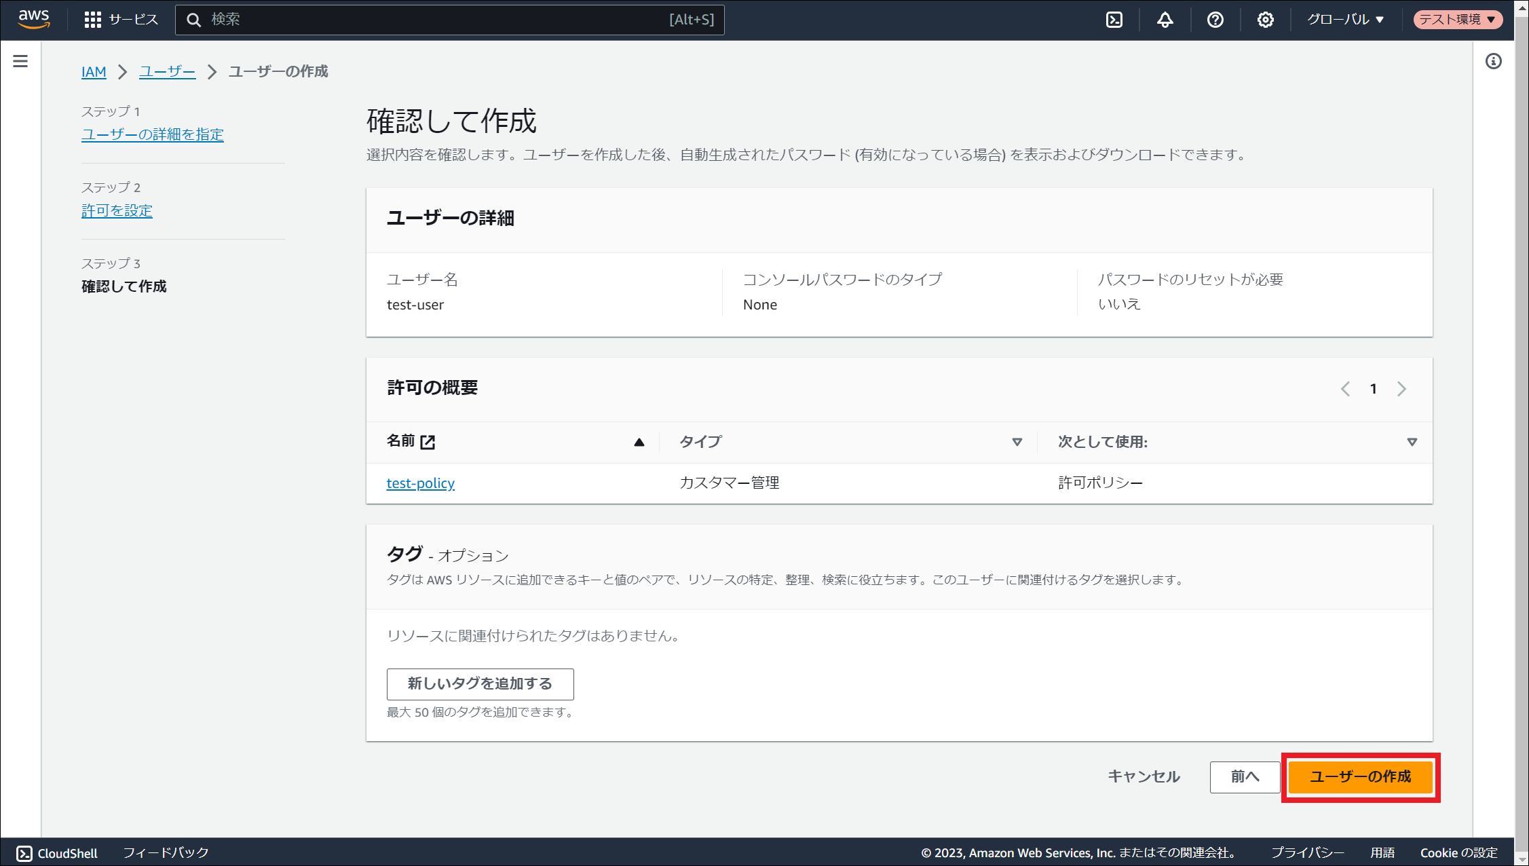Open the test-policy link

[x=420, y=483]
